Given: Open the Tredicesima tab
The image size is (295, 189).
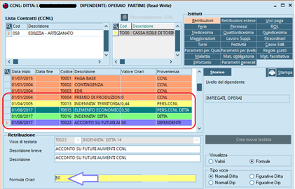Looking at the screenshot, I should pos(203,33).
